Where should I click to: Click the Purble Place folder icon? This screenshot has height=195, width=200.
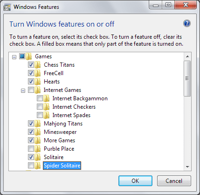pos(38,149)
